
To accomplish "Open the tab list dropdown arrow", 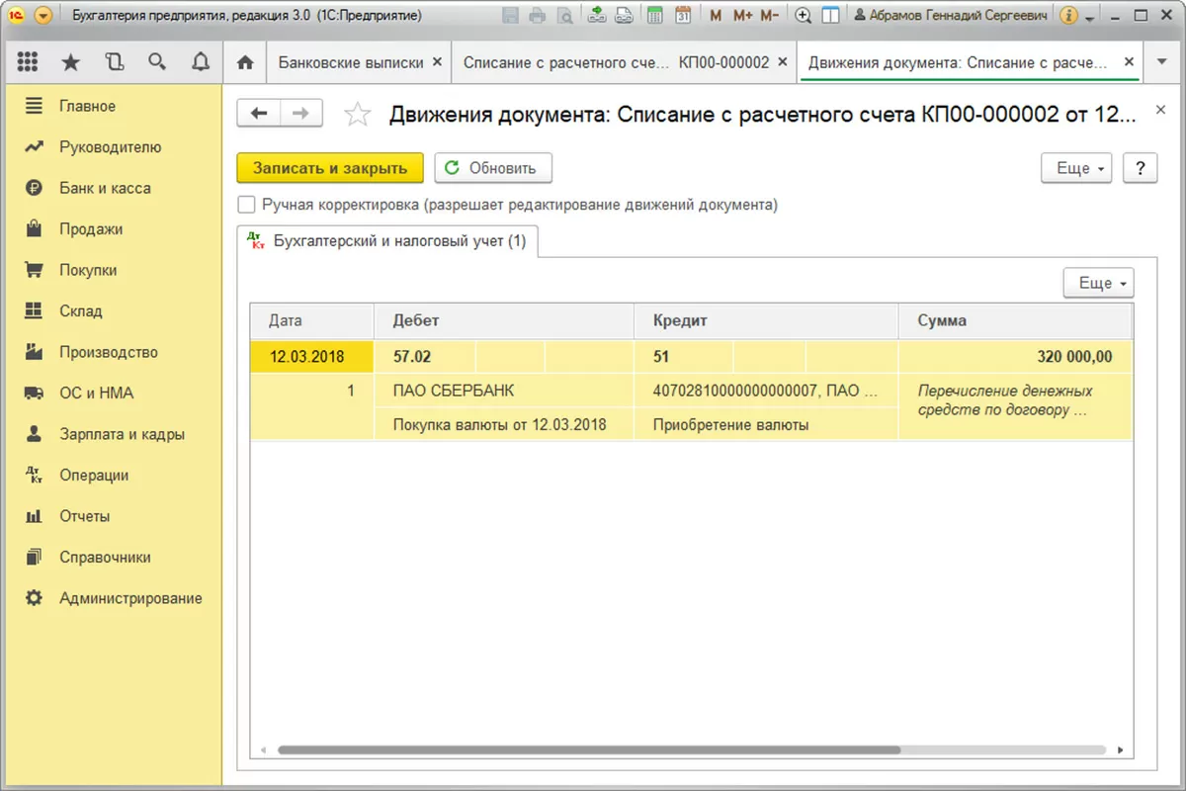I will pyautogui.click(x=1160, y=62).
